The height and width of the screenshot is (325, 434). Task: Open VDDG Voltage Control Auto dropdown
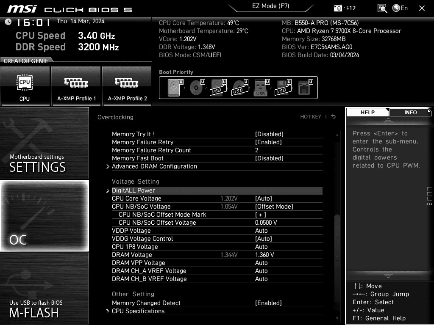264,239
